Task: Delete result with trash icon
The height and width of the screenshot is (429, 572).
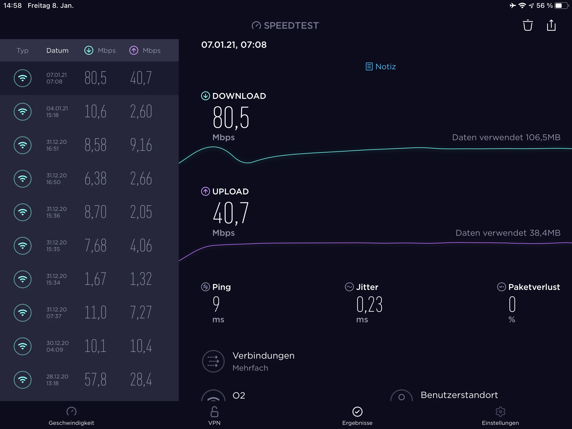Action: click(x=528, y=25)
